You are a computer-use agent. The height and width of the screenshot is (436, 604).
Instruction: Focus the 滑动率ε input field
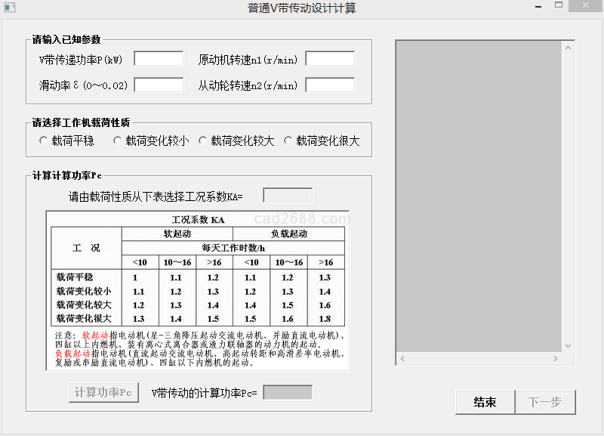click(159, 85)
